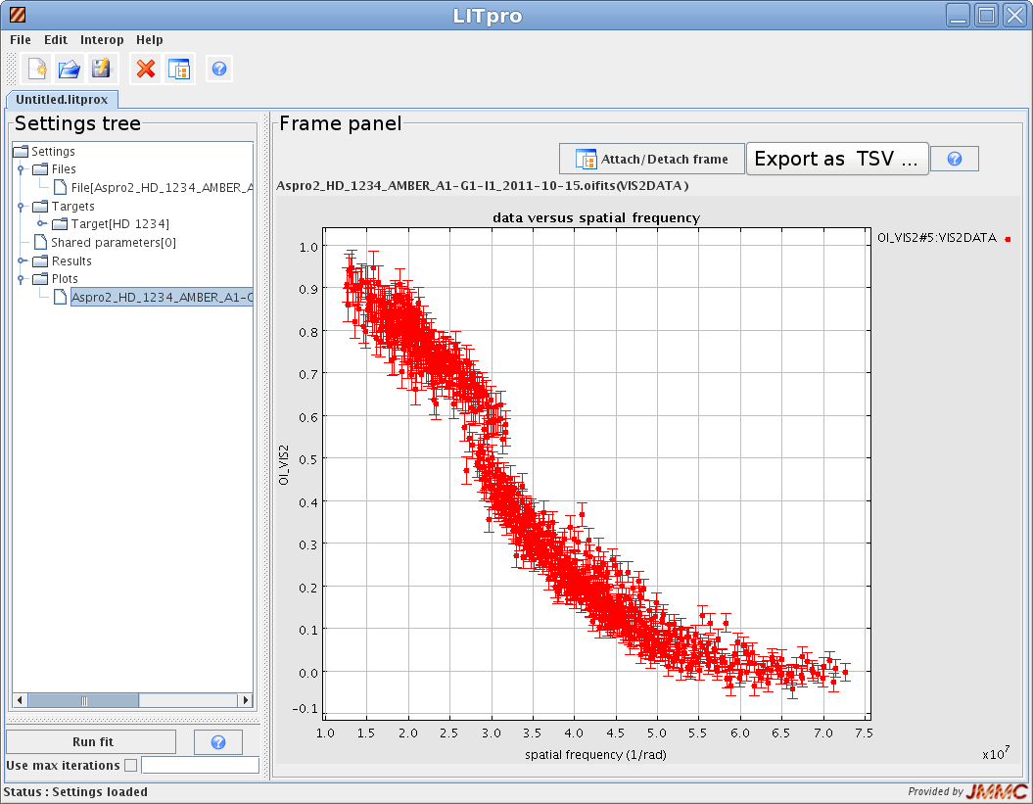Click the Target[HD 1234] folder icon

pyautogui.click(x=60, y=224)
